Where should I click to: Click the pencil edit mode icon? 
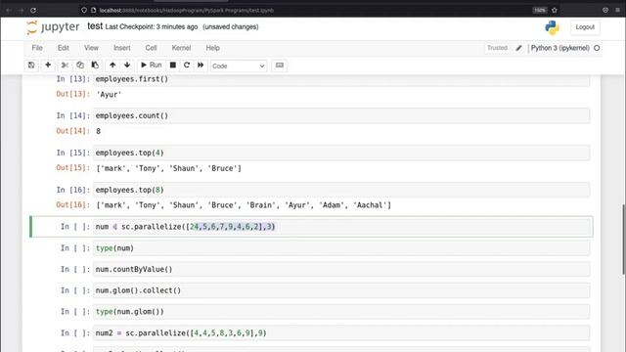(518, 48)
